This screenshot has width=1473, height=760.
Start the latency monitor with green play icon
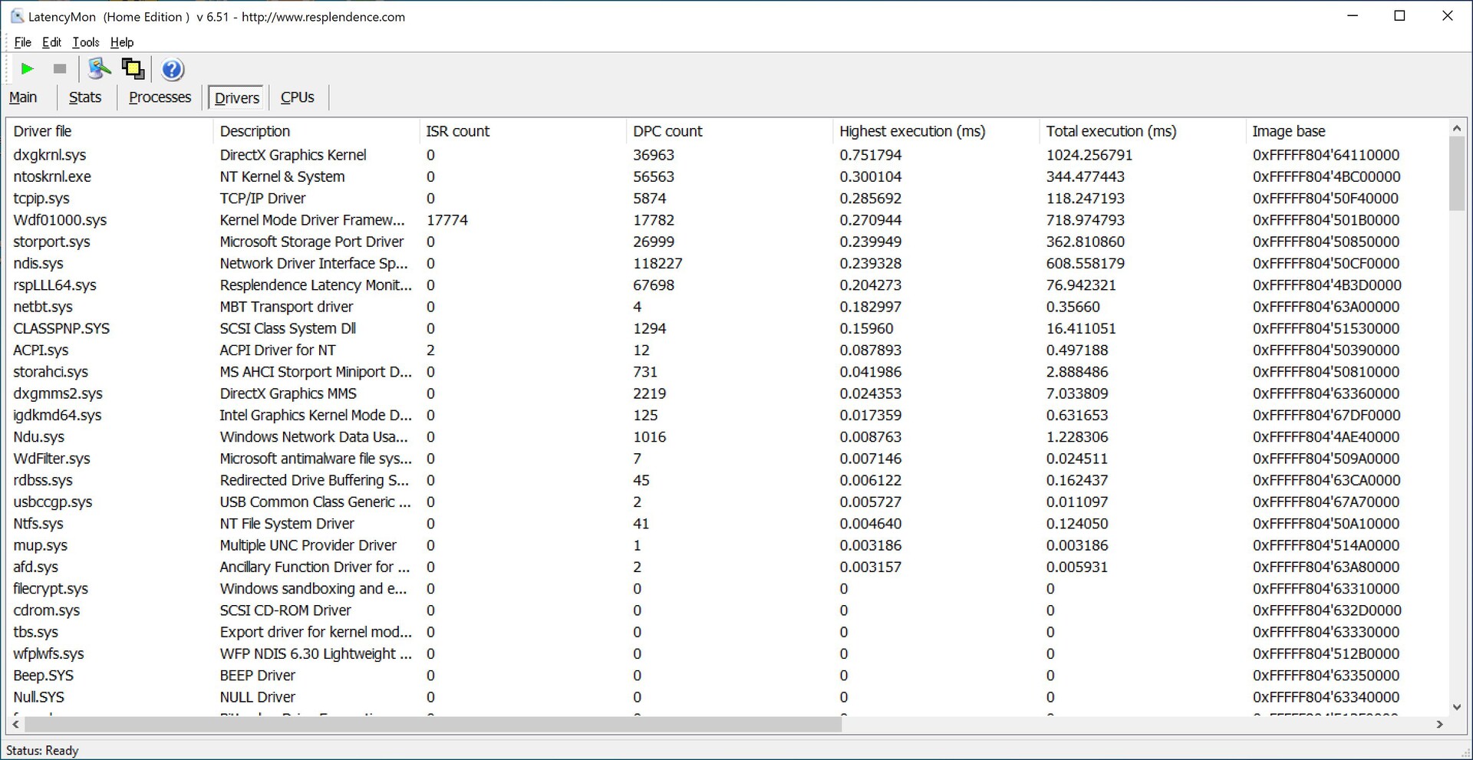click(x=28, y=69)
